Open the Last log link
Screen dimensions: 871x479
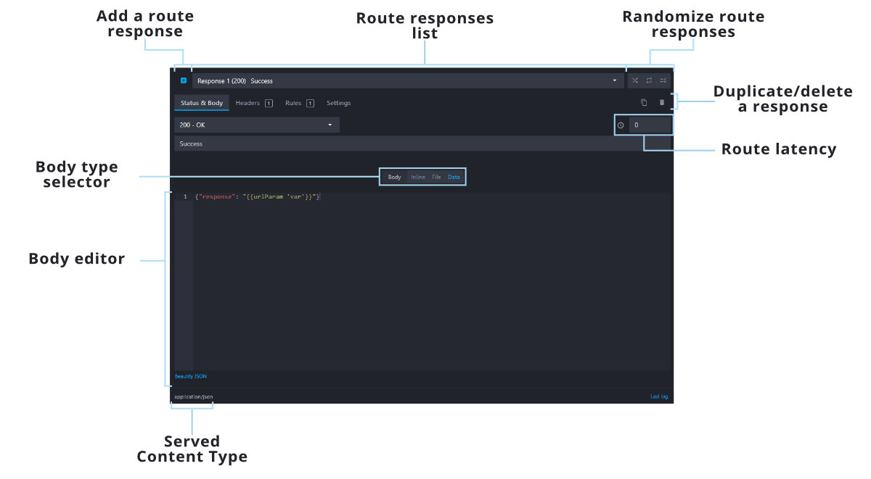coord(659,397)
